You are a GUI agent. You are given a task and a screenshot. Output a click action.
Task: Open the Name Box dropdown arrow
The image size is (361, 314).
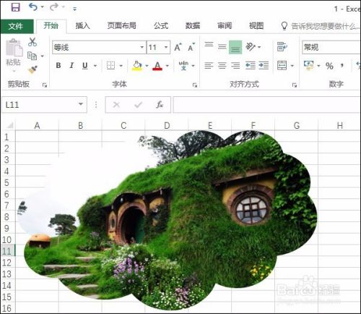point(81,104)
